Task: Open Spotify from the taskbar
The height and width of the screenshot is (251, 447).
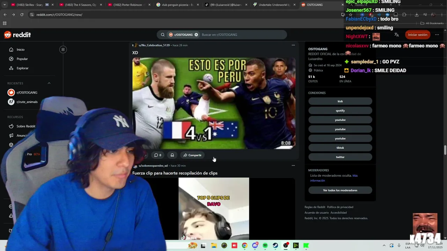Action: click(x=265, y=246)
